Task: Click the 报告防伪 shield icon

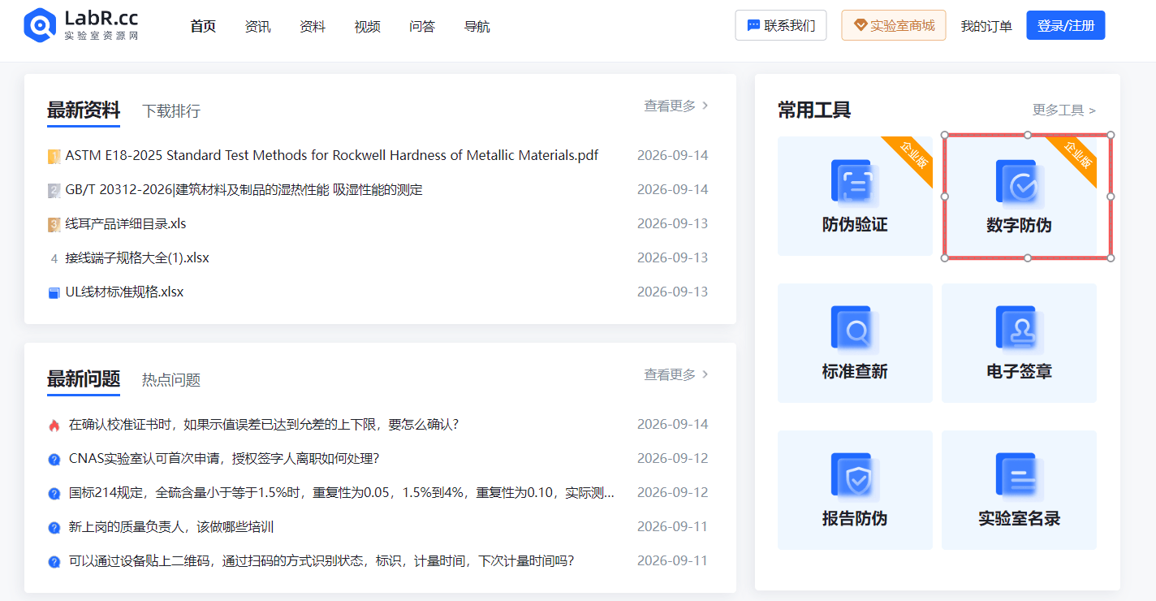Action: [x=854, y=477]
